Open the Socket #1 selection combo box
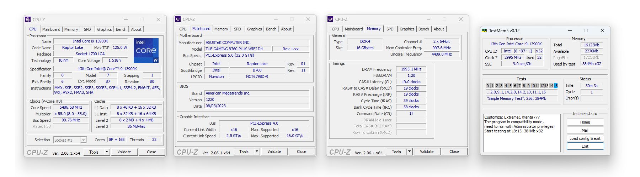Screen dimensions: 640x177 click(70, 140)
